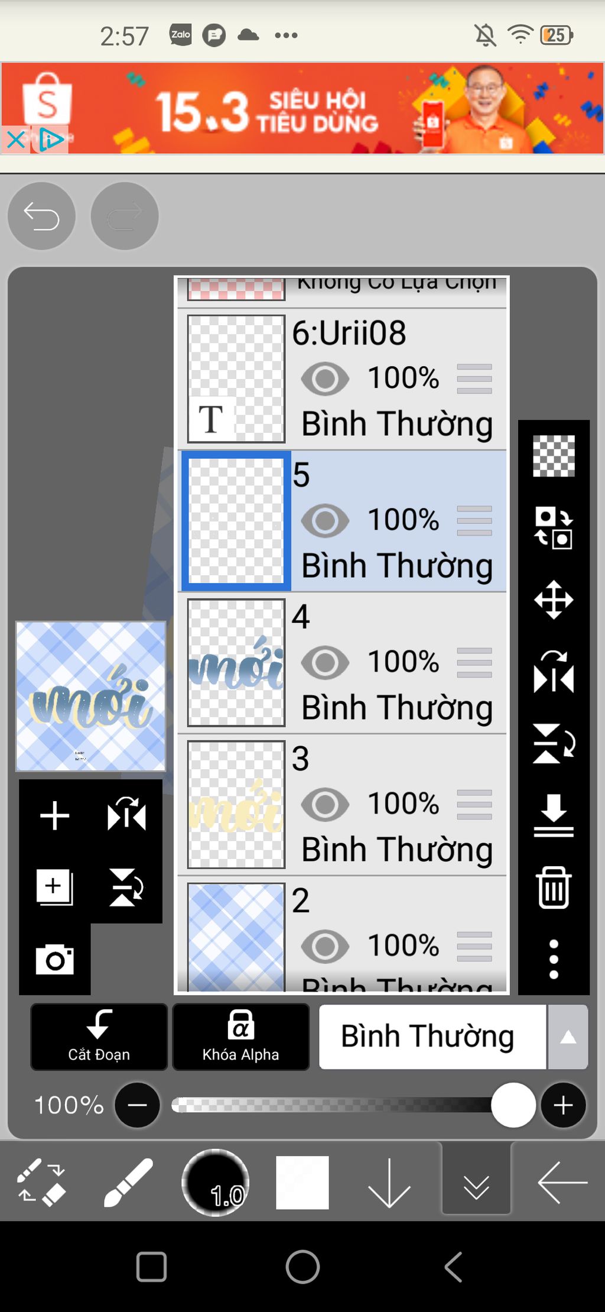The width and height of the screenshot is (605, 1312).
Task: Delete layer using trash icon
Action: [554, 887]
